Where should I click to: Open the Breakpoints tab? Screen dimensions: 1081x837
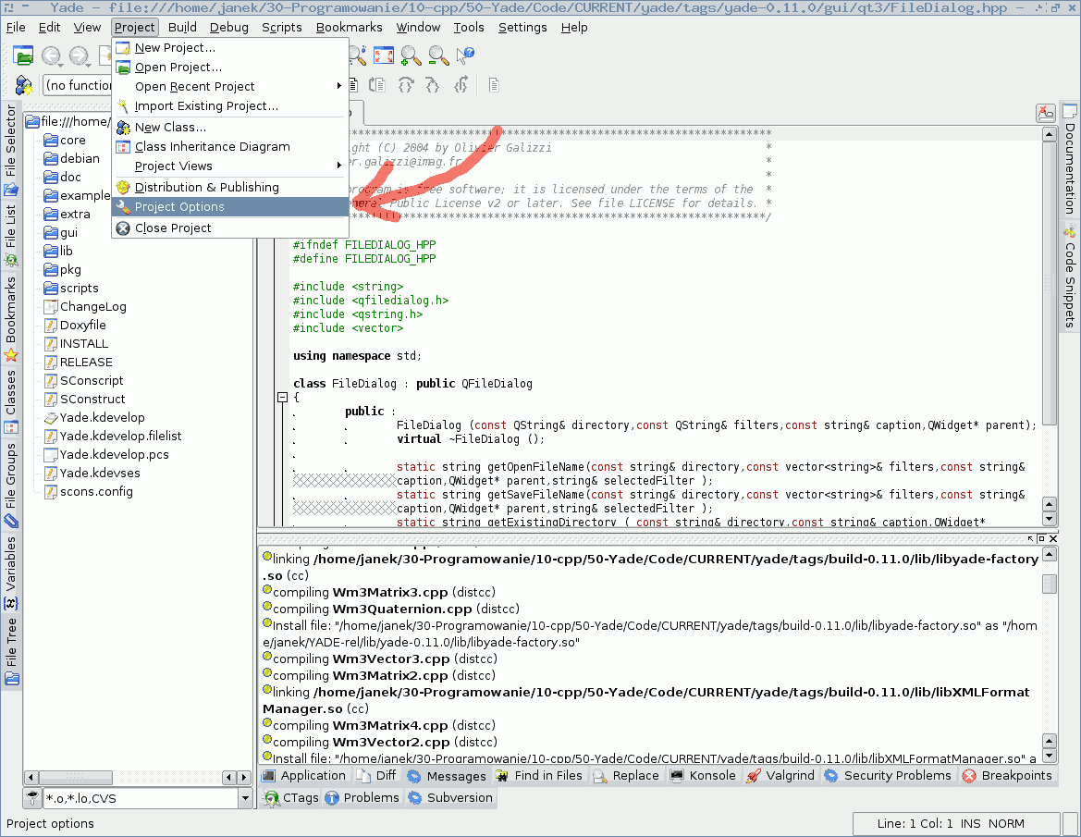click(x=1007, y=776)
